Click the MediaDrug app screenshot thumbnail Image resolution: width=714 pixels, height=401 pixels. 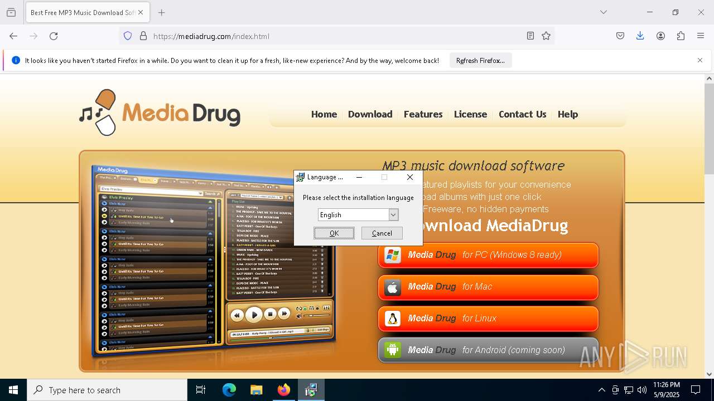tap(214, 262)
